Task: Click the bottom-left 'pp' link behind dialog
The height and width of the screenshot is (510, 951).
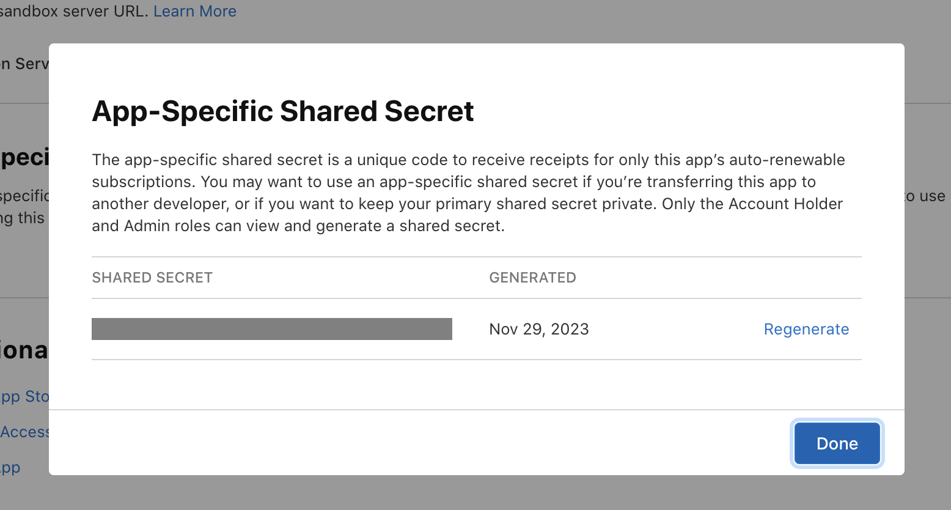Action: click(10, 467)
